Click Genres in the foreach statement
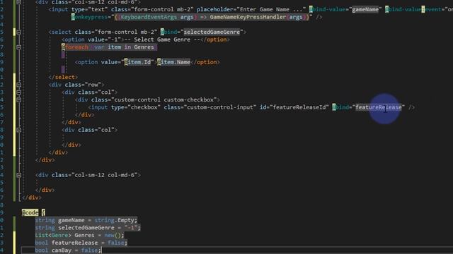 (x=144, y=47)
